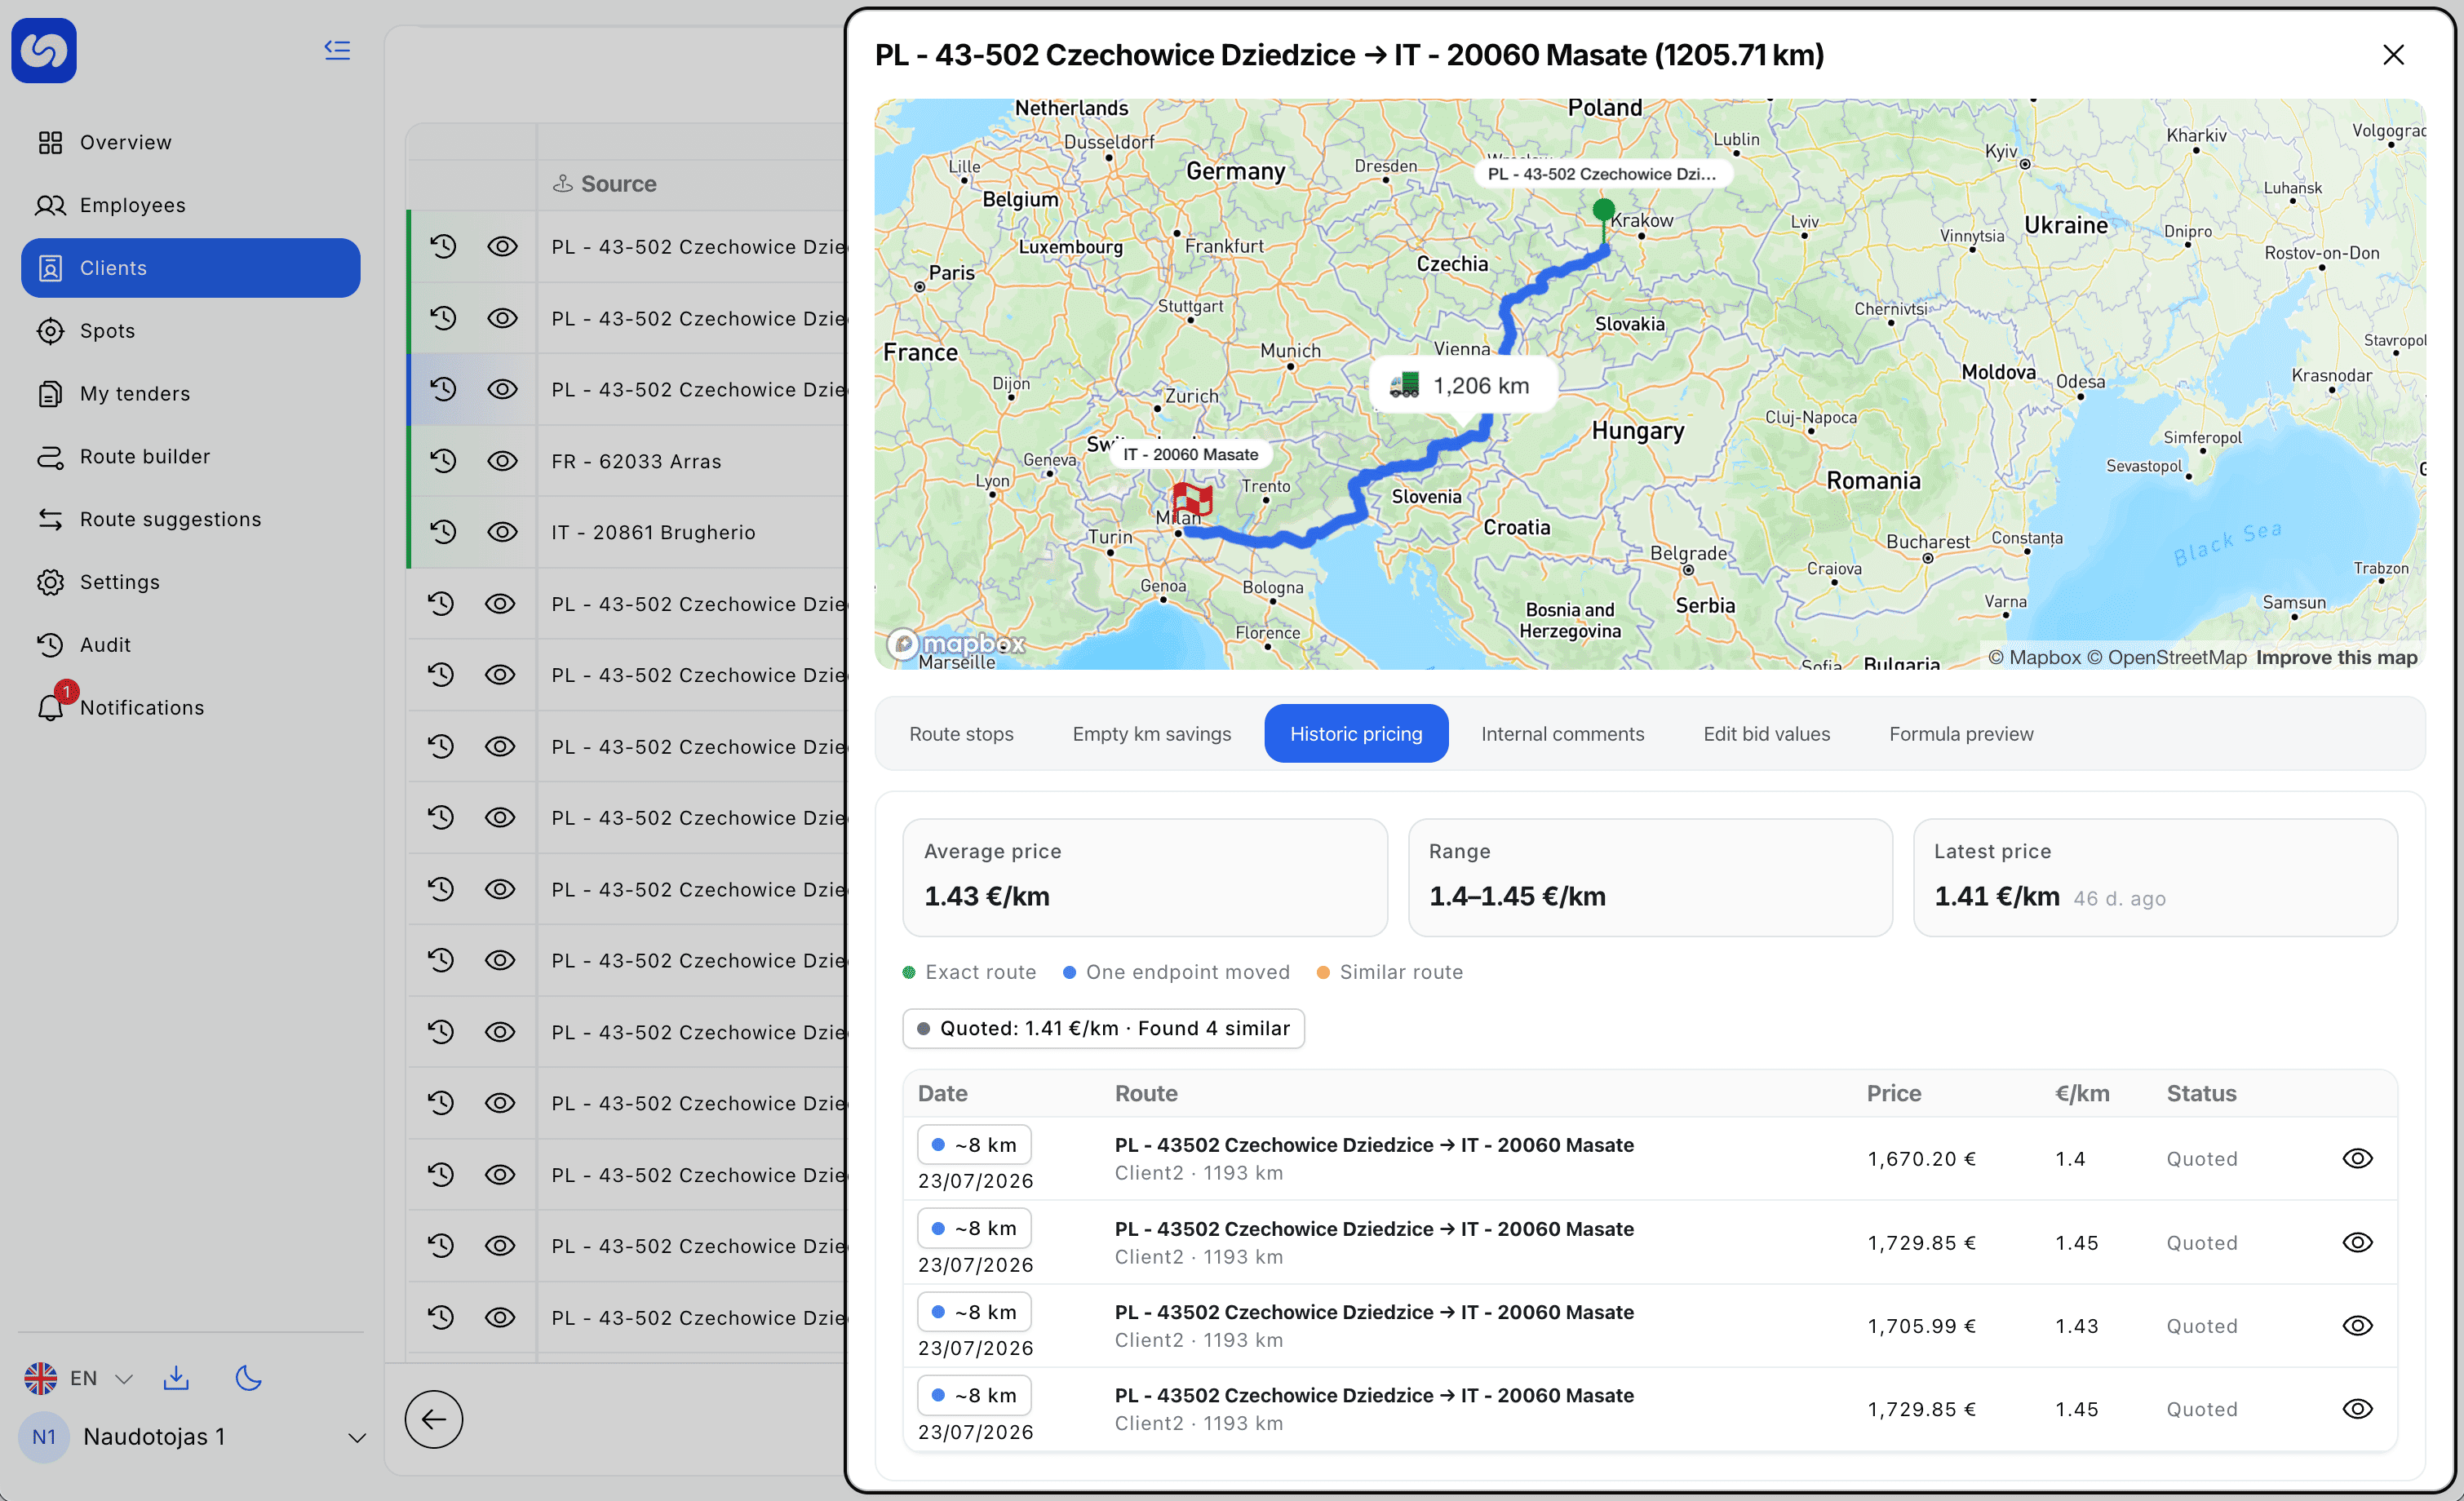
Task: Click the One endpoint moved blue legend item
Action: click(1176, 972)
